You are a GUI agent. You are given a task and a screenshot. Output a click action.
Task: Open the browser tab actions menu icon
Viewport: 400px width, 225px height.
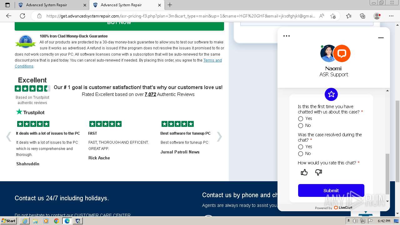pos(7,5)
